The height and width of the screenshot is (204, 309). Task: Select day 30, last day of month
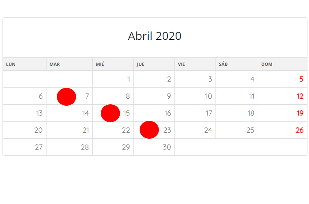167,147
